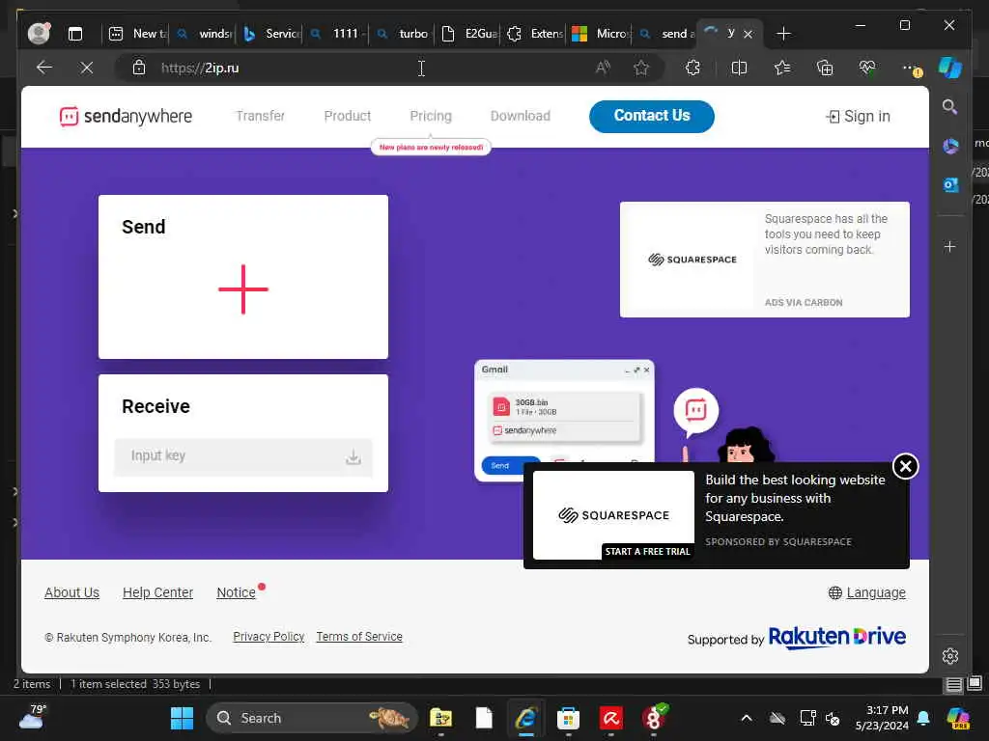Click the sendanywhere logo
The width and height of the screenshot is (989, 741).
(126, 116)
